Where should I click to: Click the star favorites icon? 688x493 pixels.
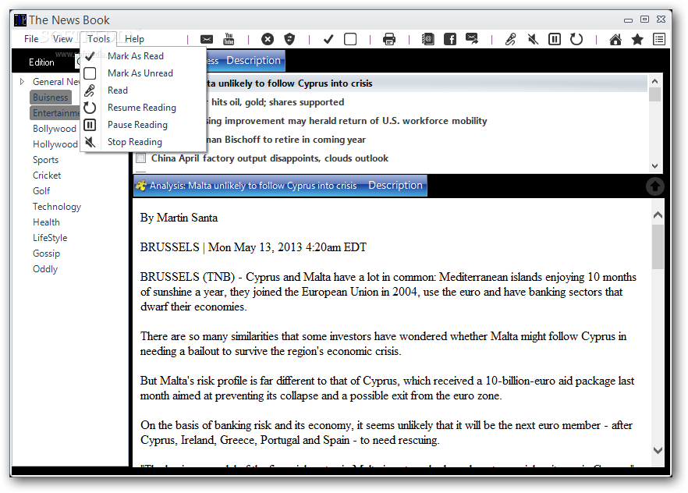(x=637, y=40)
